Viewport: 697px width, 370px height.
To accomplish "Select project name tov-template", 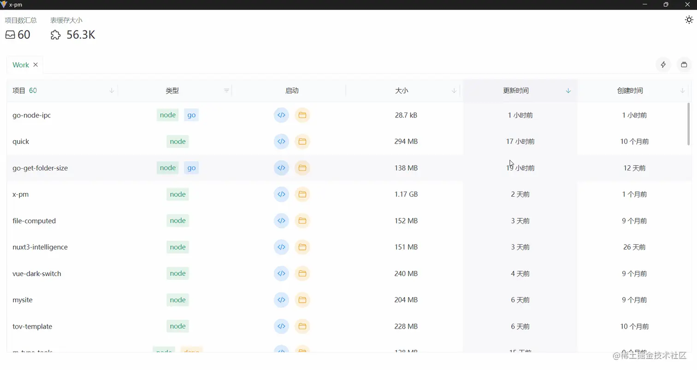I will click(32, 326).
